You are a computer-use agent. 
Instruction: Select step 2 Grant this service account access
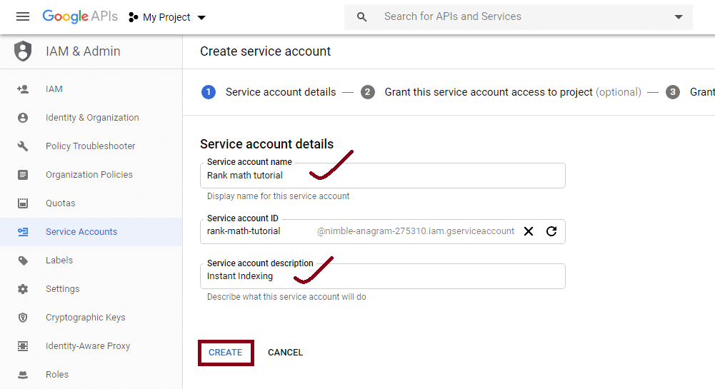point(501,92)
